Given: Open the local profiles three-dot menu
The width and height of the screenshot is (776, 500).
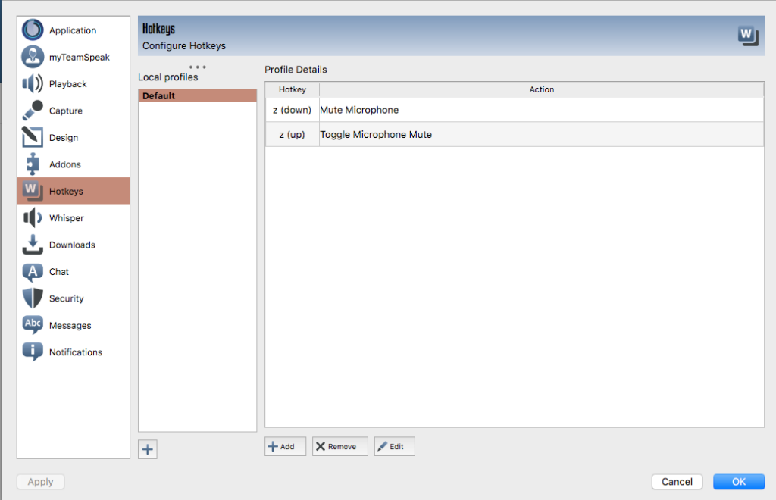Looking at the screenshot, I should (x=198, y=67).
